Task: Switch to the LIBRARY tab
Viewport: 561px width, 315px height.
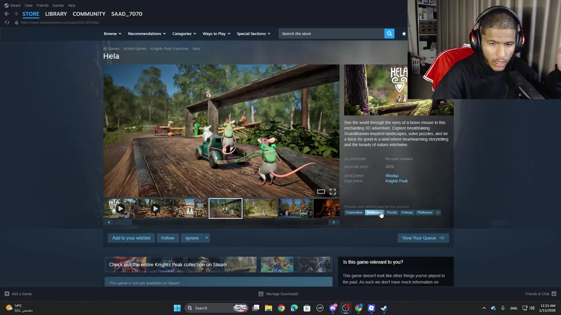Action: [56, 14]
